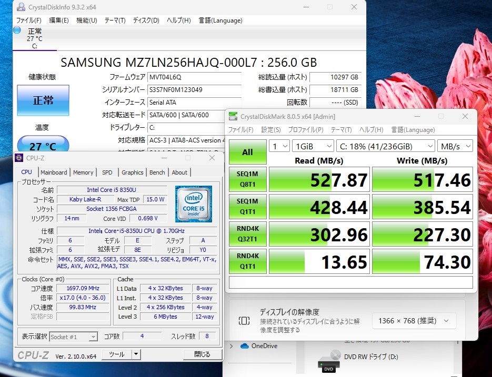Open ファイル menu in CrystalDiskMark

[x=240, y=129]
